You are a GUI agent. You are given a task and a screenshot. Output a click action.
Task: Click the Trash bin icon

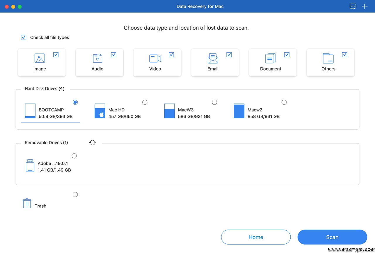27,203
